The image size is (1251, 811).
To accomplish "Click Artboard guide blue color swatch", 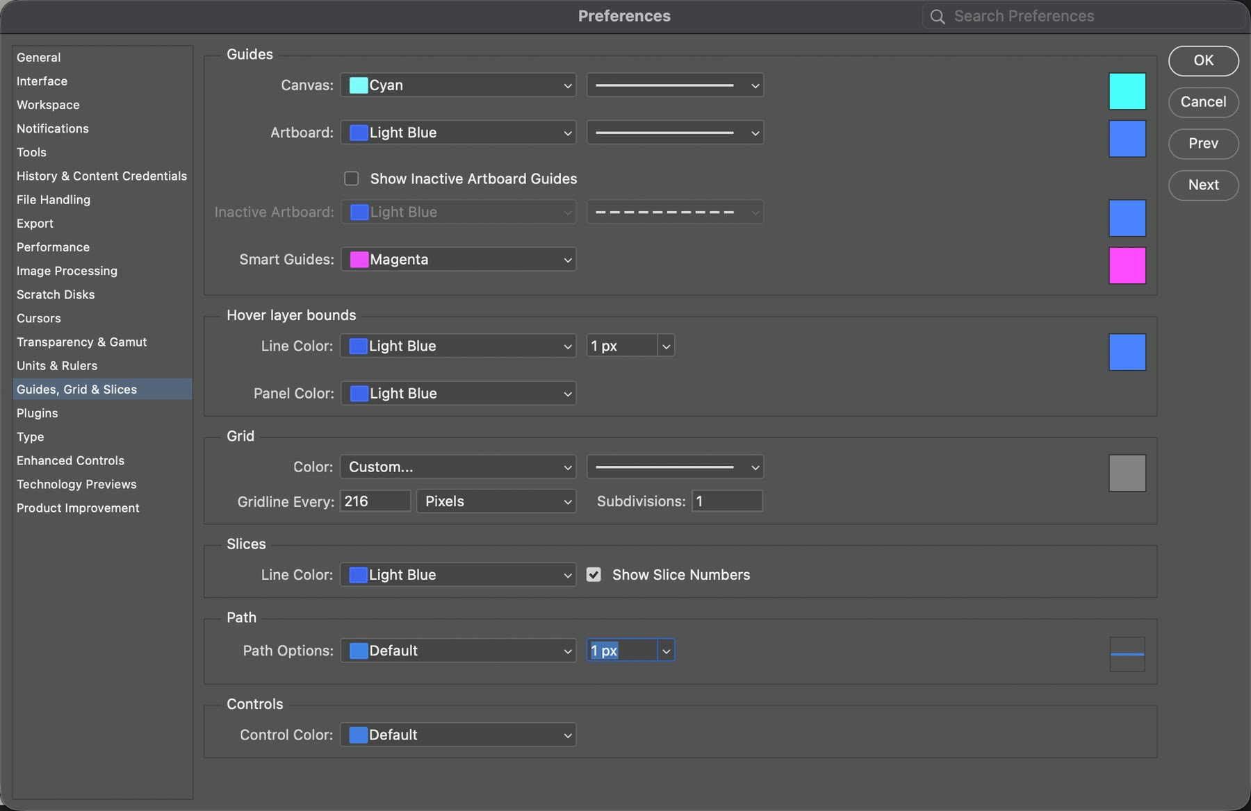I will point(1127,139).
